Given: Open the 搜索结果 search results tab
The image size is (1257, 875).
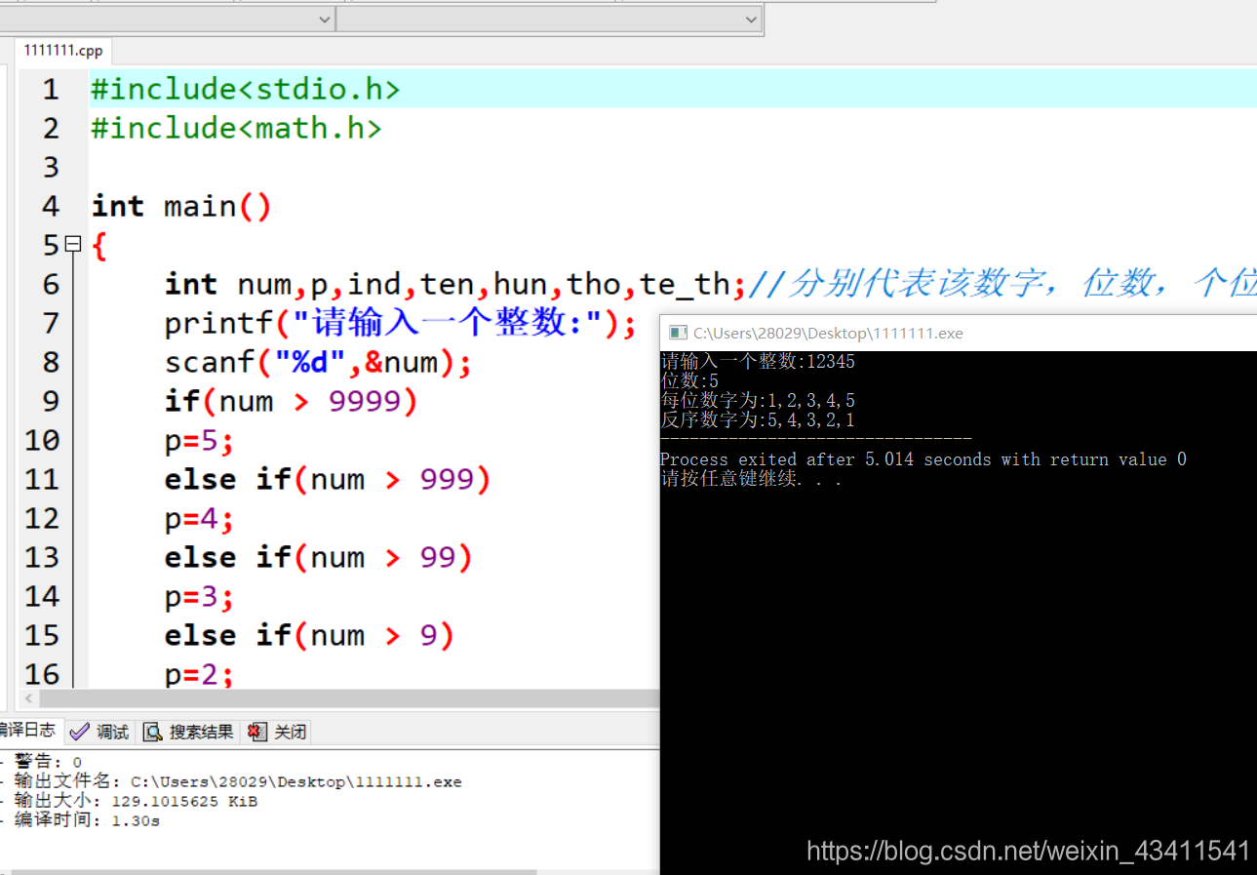Looking at the screenshot, I should [188, 732].
